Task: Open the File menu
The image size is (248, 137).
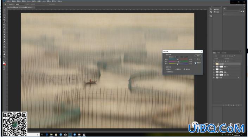Action: 8,1
